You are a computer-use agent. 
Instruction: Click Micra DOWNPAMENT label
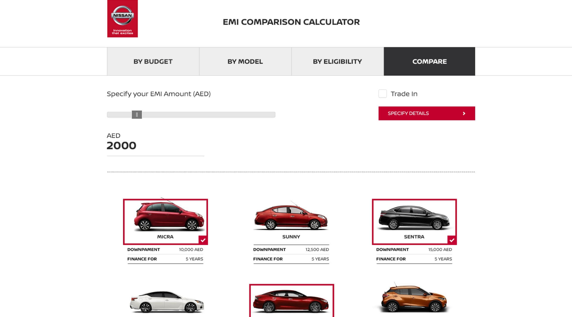coord(144,249)
